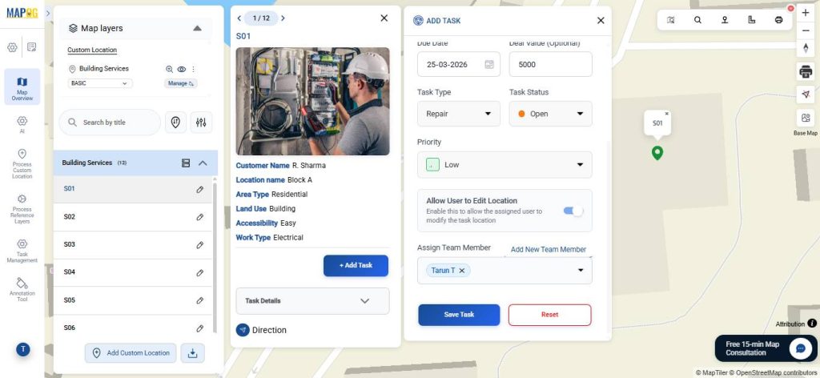This screenshot has height=378, width=820.
Task: Toggle Allow User to Edit Location switch
Action: 573,211
